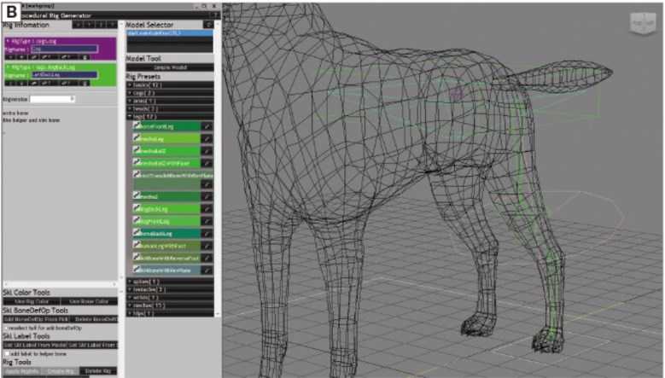Click the ViewCube in the viewport corner
This screenshot has height=378, width=665.
(x=643, y=23)
